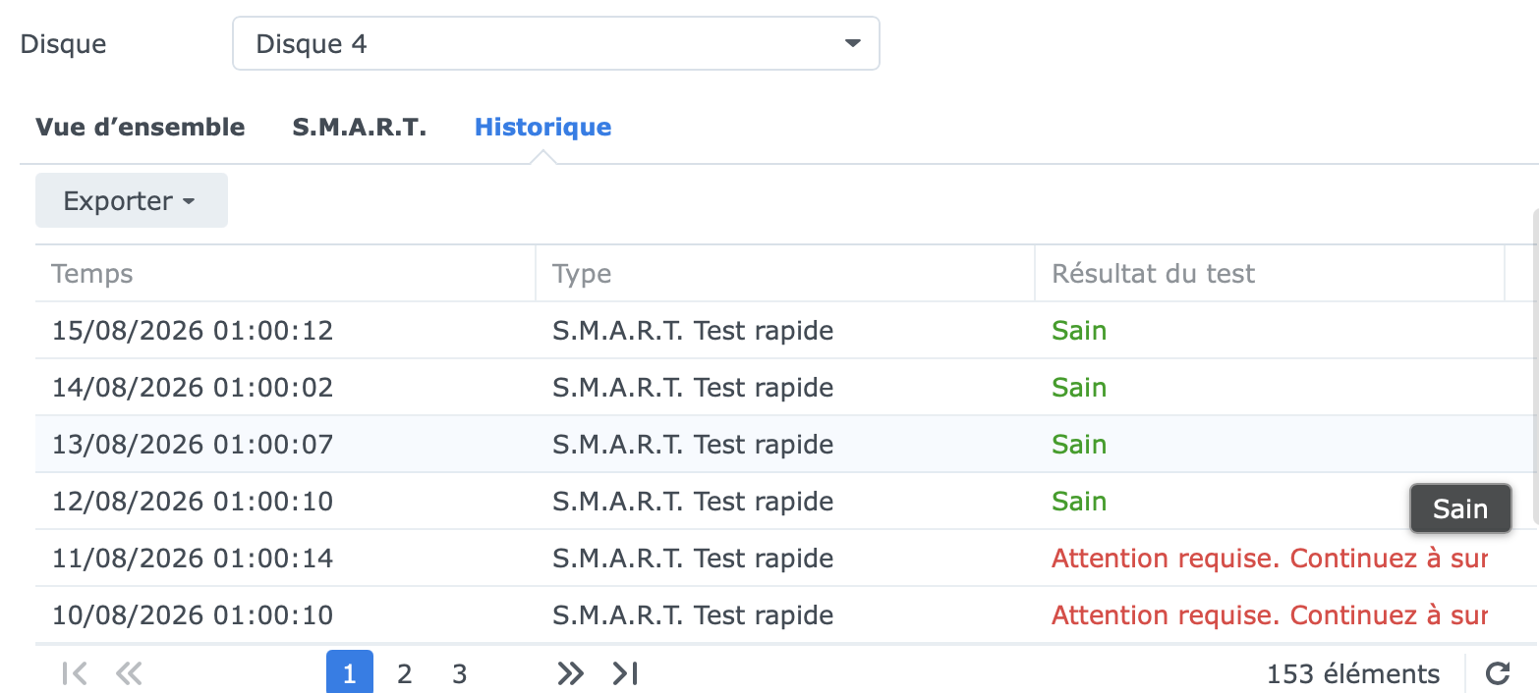Viewport: 1539px width, 693px height.
Task: Switch to the S.M.A.R.T. tab
Action: point(360,127)
